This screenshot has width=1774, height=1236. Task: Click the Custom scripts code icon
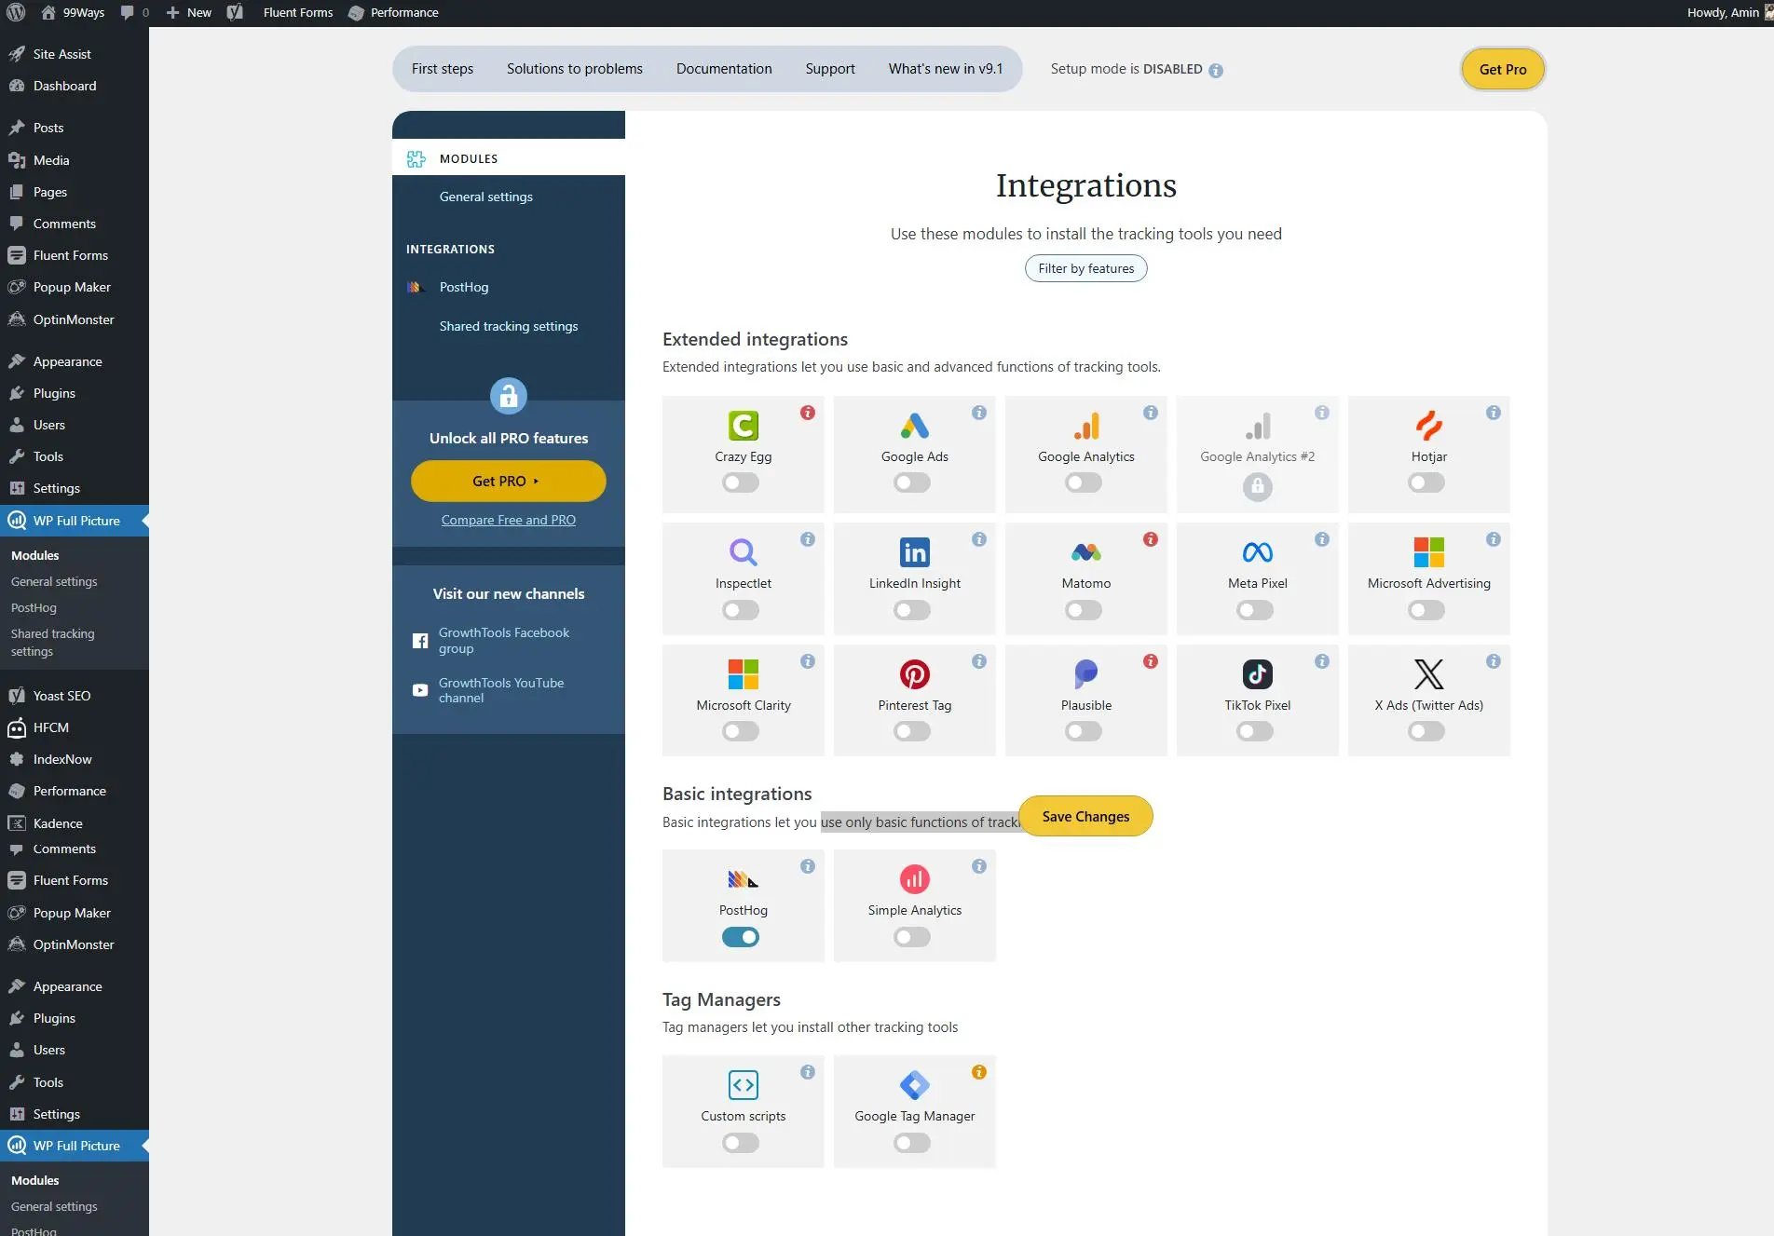coord(743,1085)
